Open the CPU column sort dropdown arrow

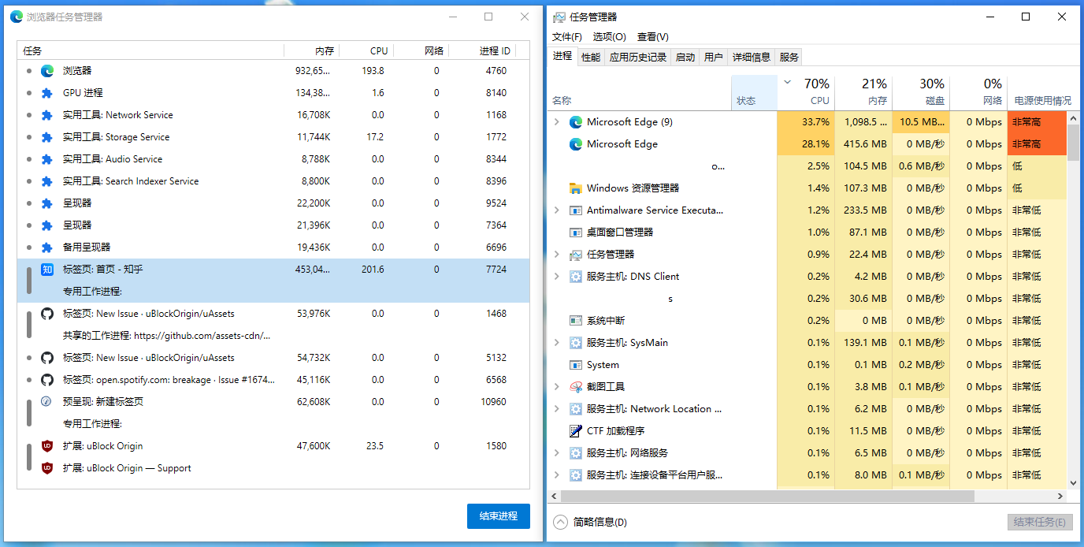pos(786,82)
